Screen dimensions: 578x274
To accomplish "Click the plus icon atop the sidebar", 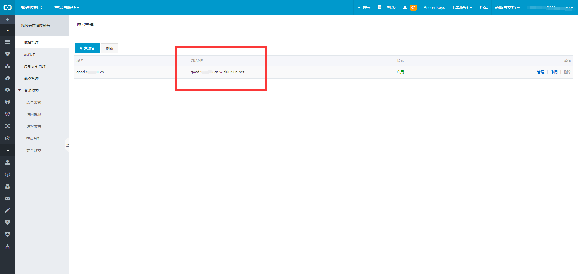I will point(8,20).
